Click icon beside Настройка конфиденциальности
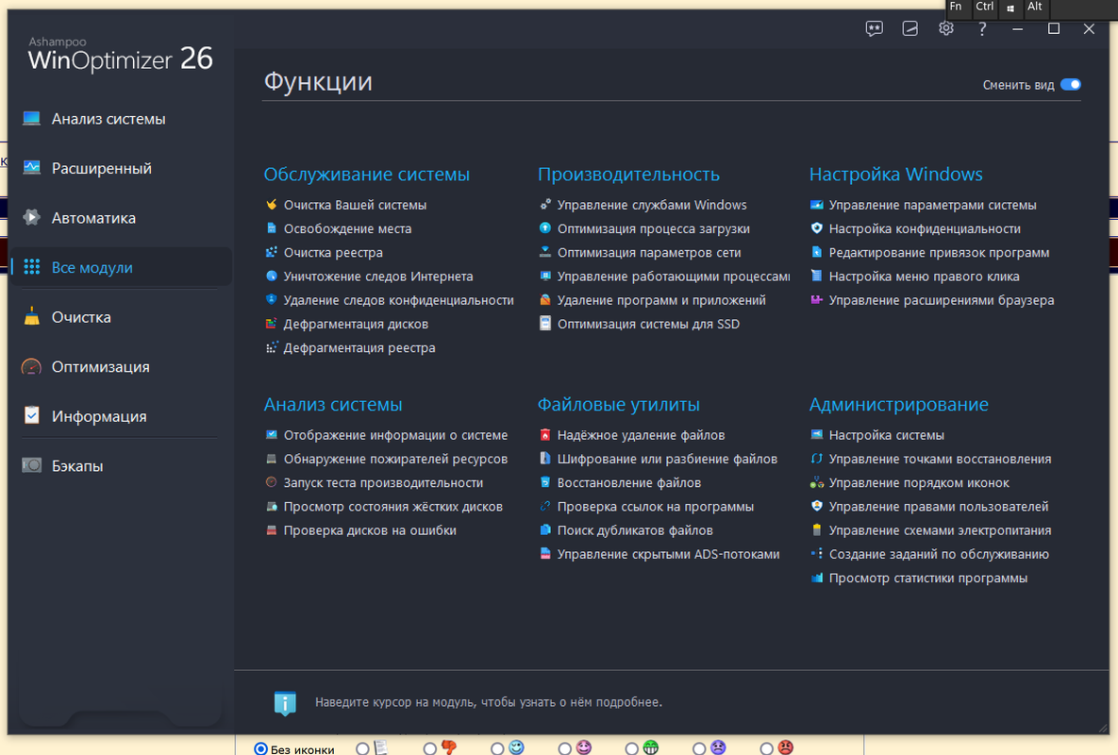 816,228
